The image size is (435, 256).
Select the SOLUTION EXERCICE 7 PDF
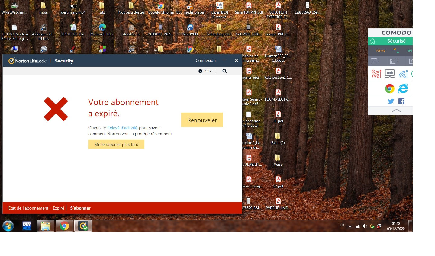click(278, 10)
